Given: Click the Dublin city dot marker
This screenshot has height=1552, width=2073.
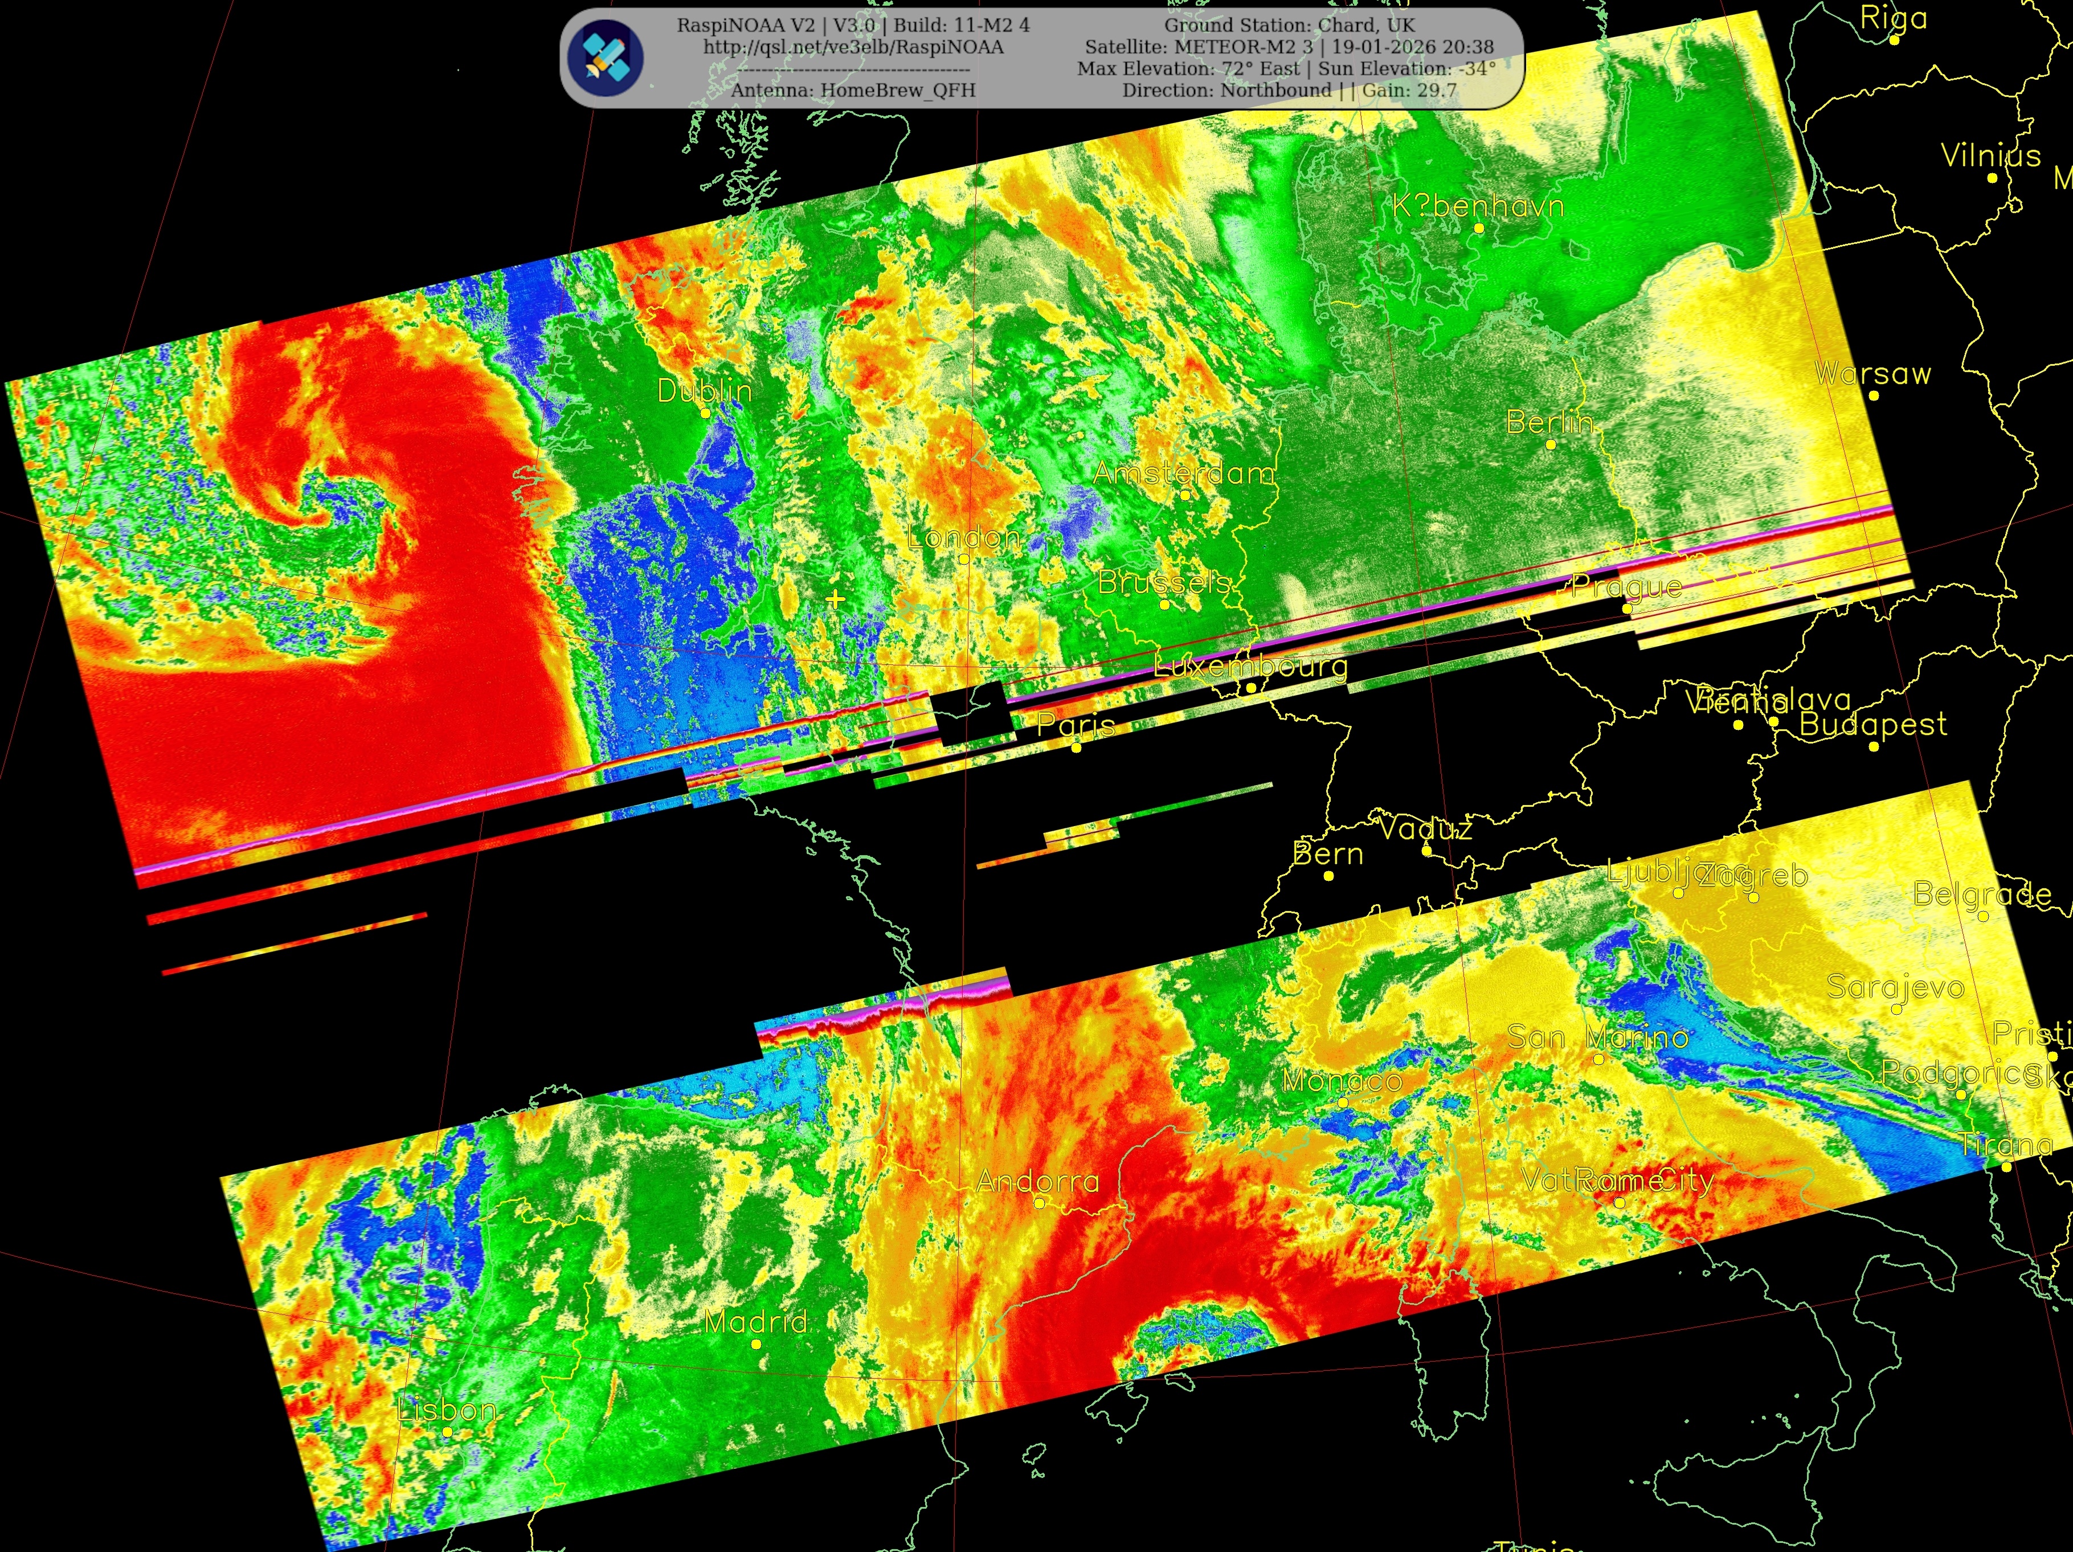Looking at the screenshot, I should pos(706,413).
